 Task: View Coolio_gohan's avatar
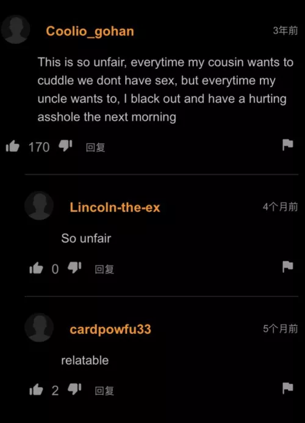(x=15, y=29)
